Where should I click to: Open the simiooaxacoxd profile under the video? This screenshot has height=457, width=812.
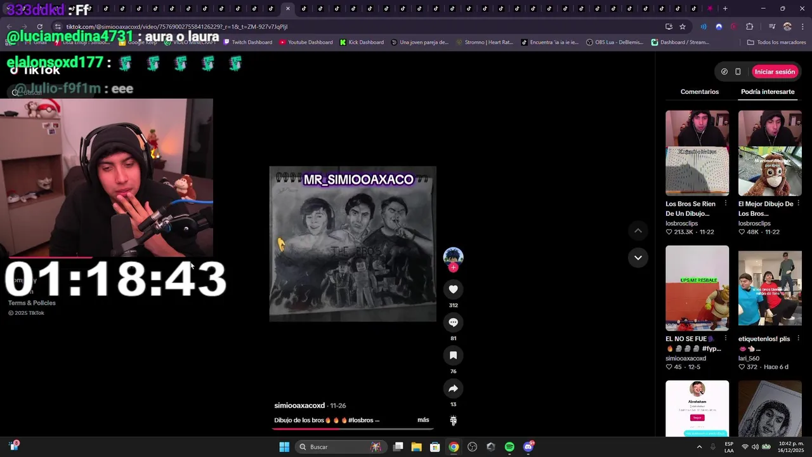tap(299, 406)
